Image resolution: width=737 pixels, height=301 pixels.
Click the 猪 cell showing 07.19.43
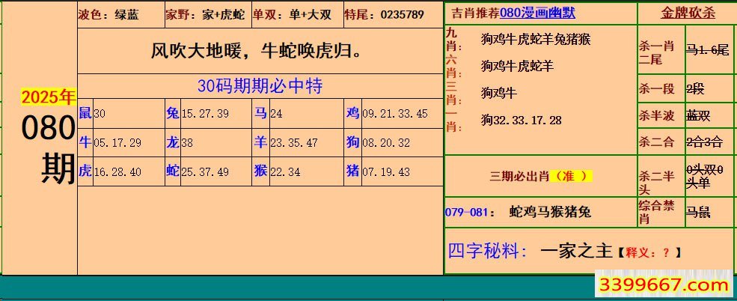coord(379,171)
